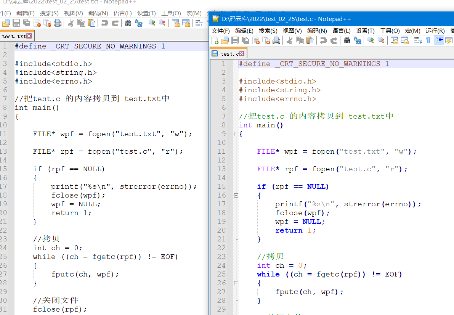Click New file icon in test.c window
The height and width of the screenshot is (315, 454).
point(215,40)
